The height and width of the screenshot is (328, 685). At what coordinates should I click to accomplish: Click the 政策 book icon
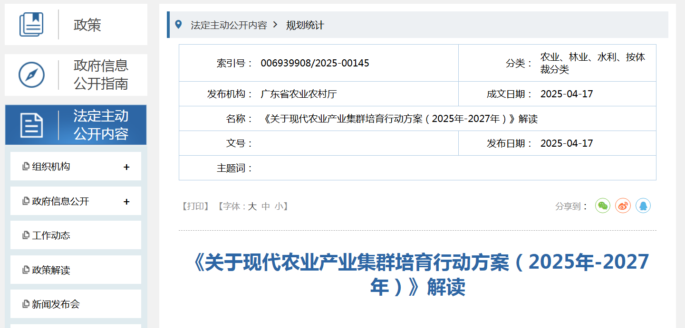[31, 24]
